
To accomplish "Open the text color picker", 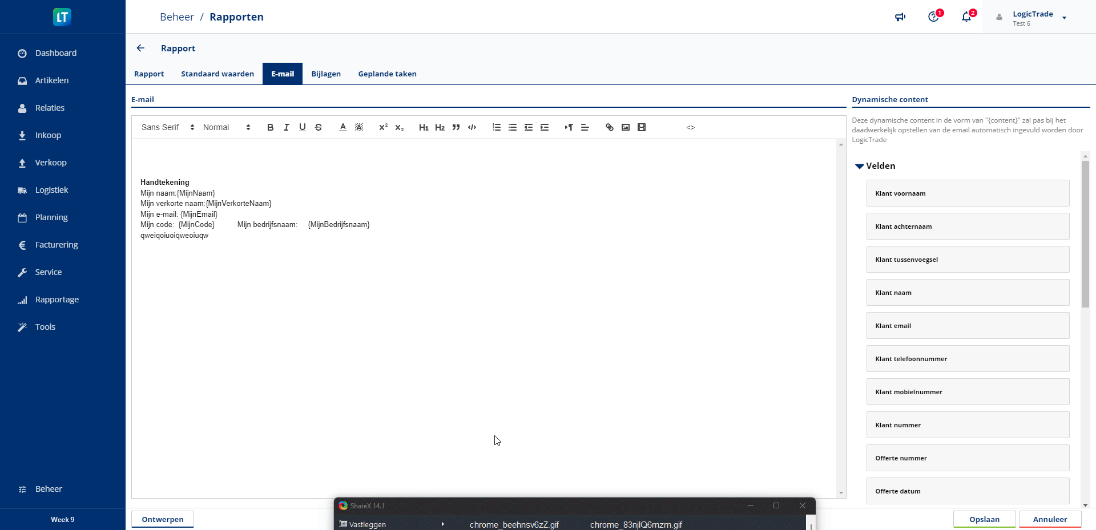I will coord(342,127).
